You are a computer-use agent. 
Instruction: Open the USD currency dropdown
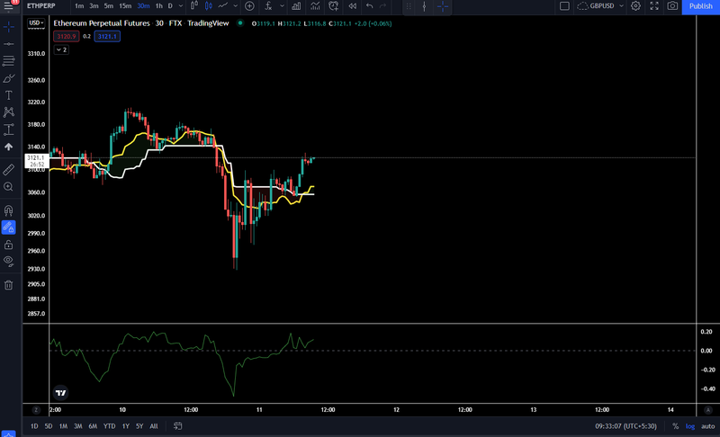pos(36,22)
